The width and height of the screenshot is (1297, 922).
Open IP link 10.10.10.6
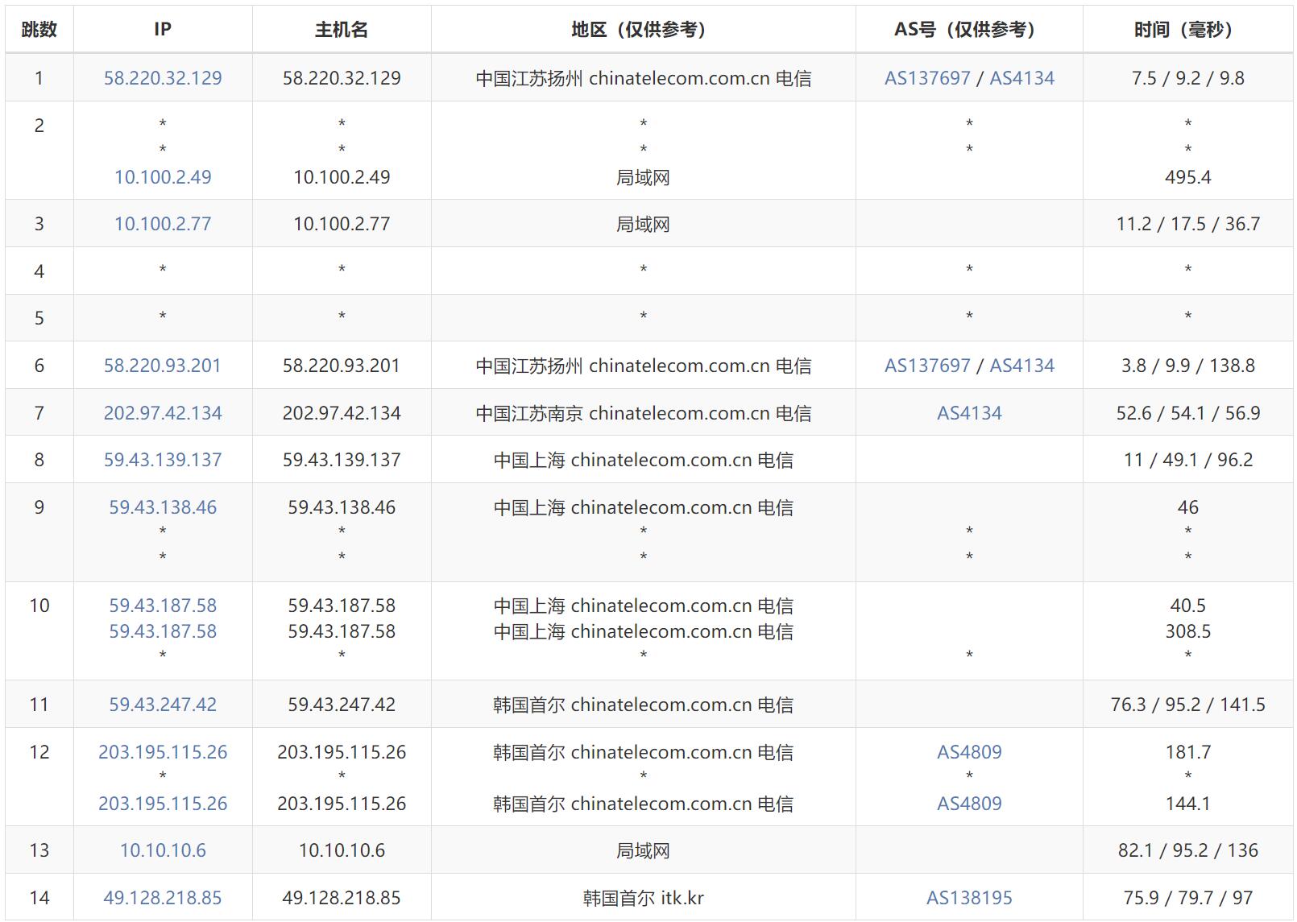[x=163, y=850]
